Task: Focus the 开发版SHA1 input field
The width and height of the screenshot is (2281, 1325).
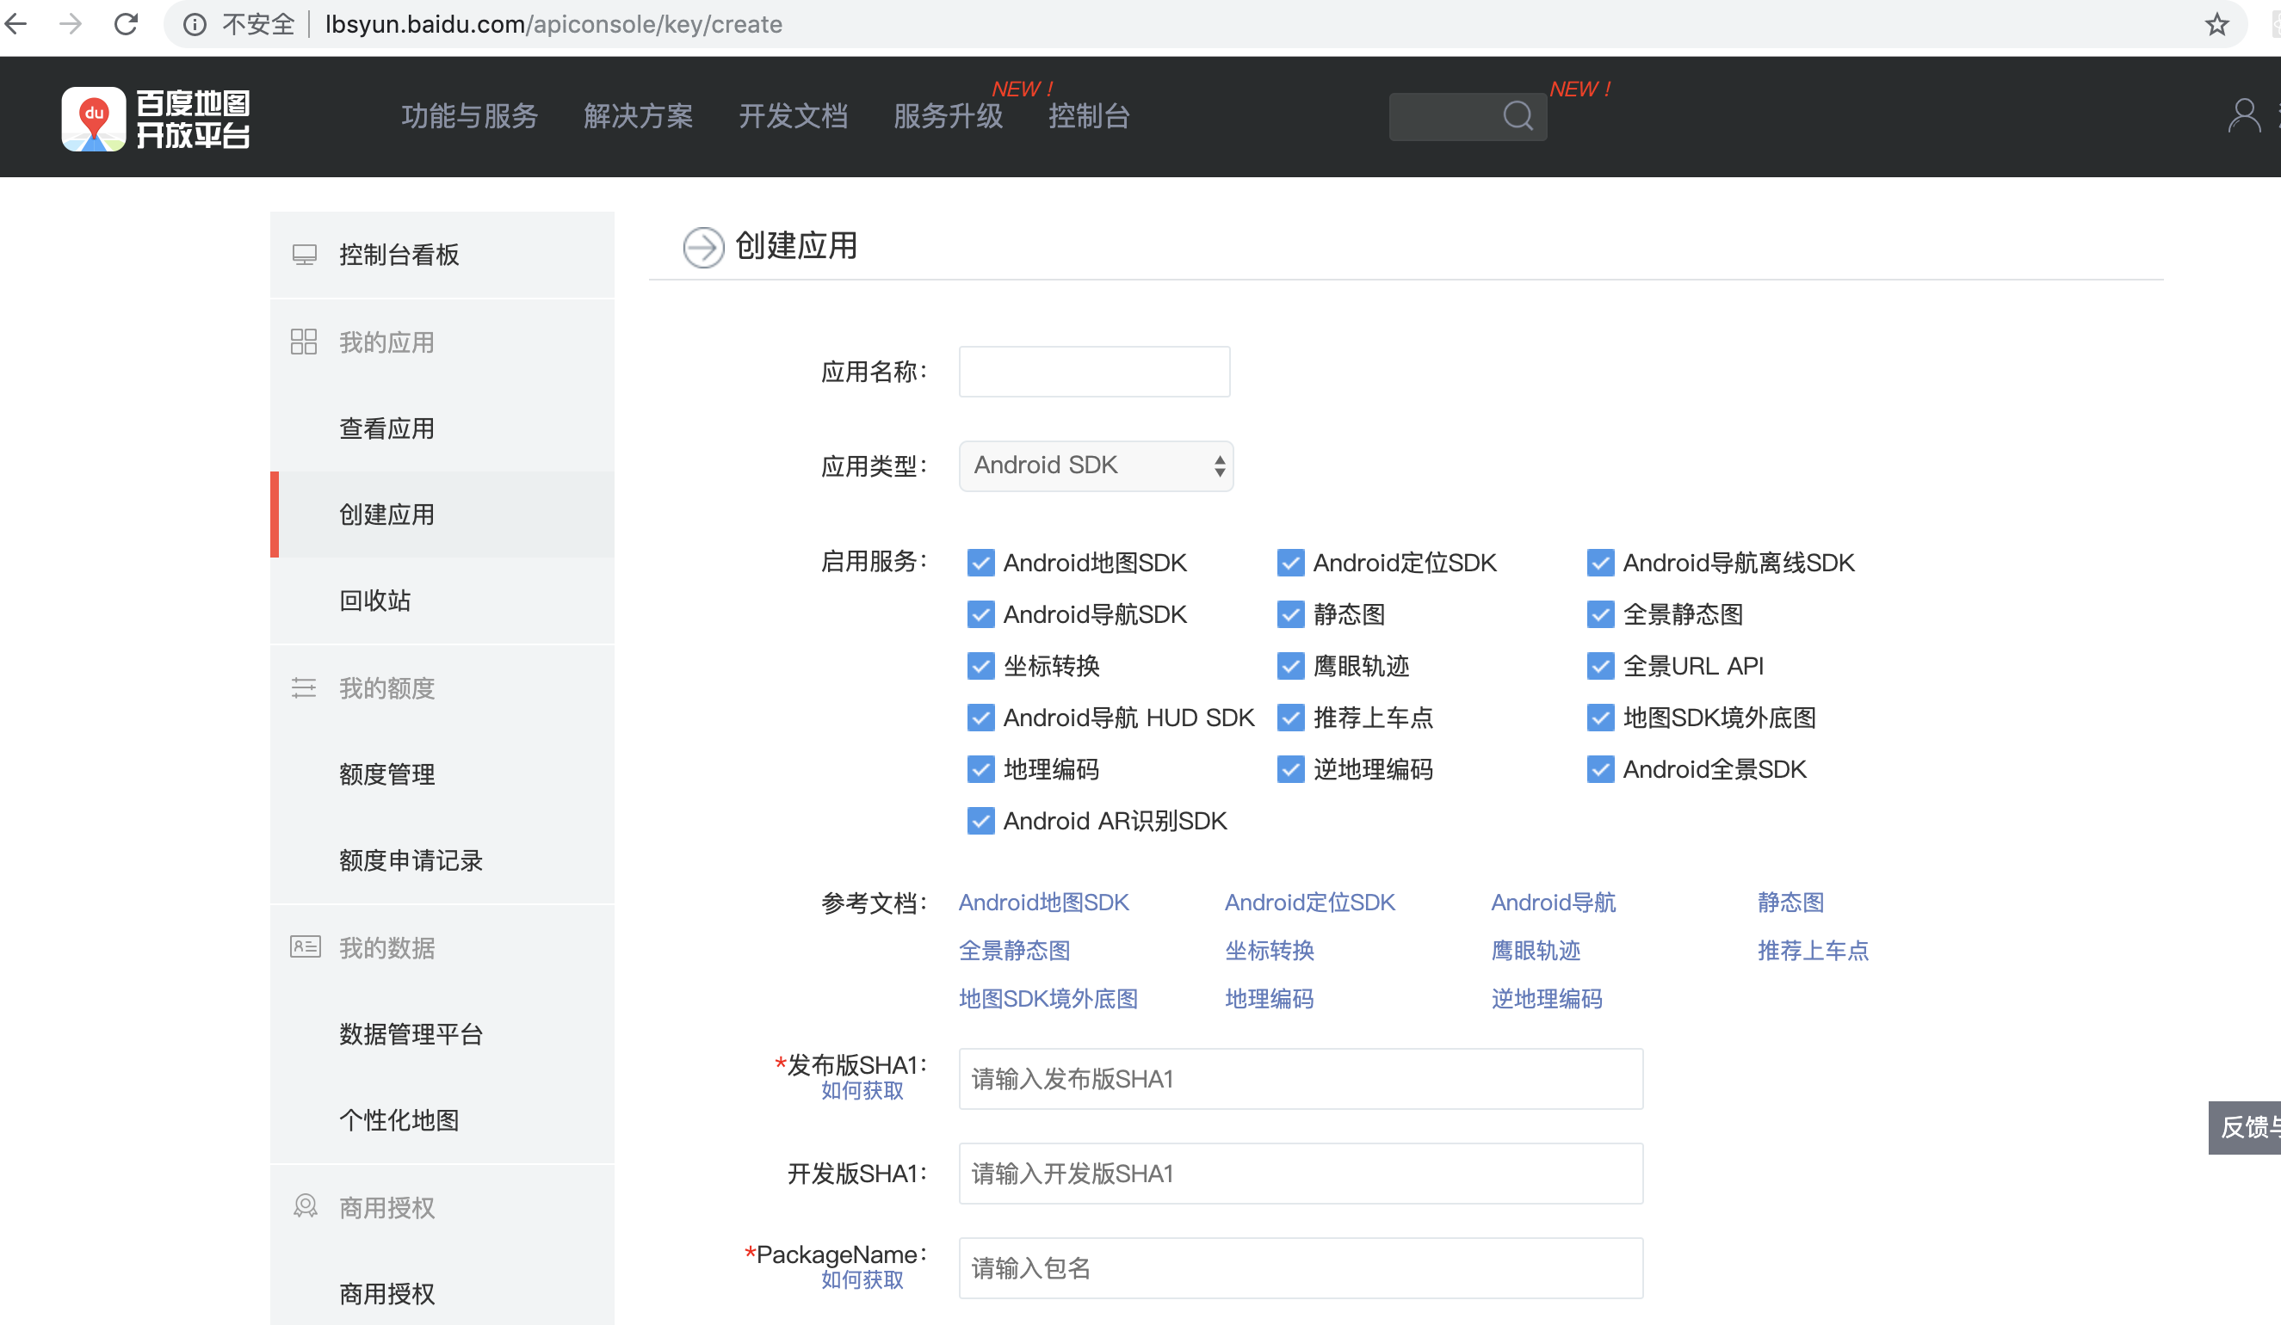Action: [x=1301, y=1174]
